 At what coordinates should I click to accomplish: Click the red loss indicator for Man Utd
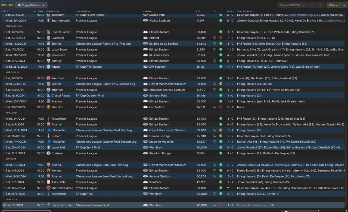pyautogui.click(x=221, y=107)
